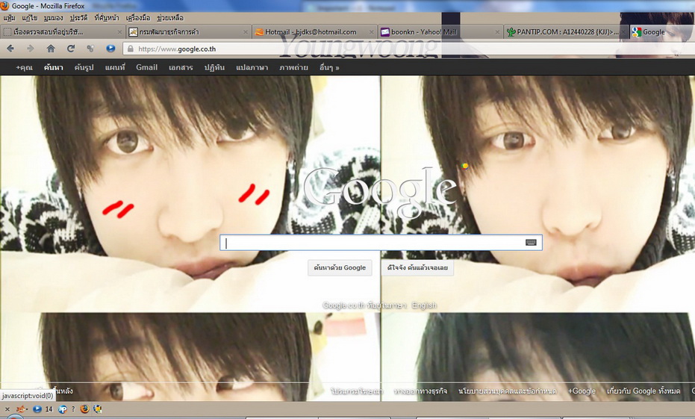Open ภาพถ่าย photos link
The height and width of the screenshot is (419, 695).
pyautogui.click(x=294, y=67)
